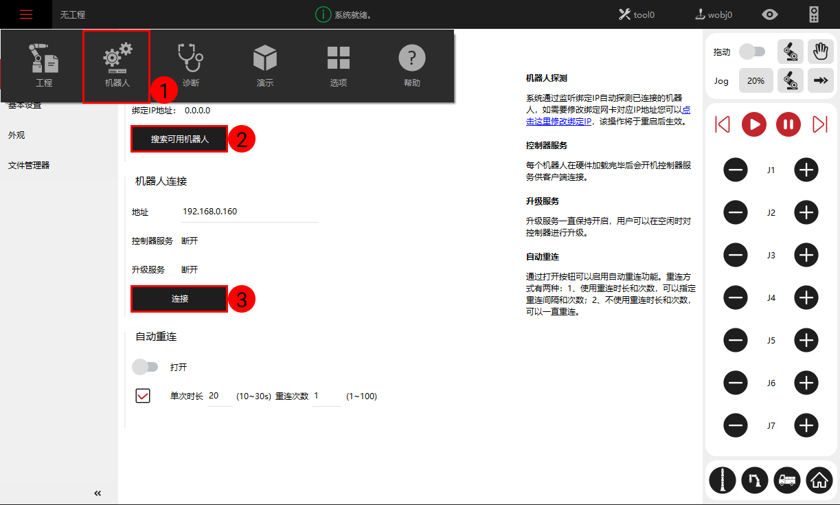Open the Jog 20% speed selector
Image resolution: width=840 pixels, height=505 pixels.
pyautogui.click(x=756, y=80)
